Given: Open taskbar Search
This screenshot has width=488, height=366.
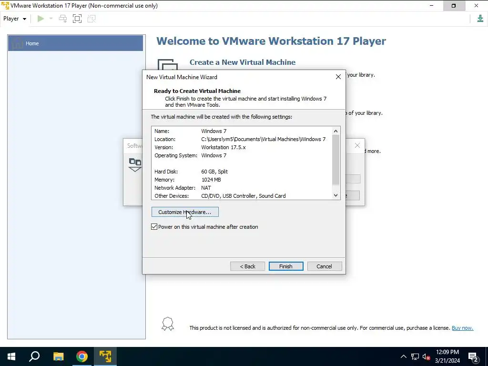Looking at the screenshot, I should click(x=34, y=356).
